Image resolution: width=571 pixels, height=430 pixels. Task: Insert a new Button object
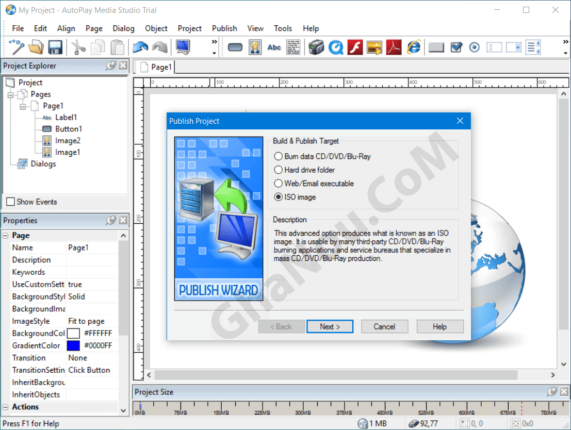coord(235,47)
